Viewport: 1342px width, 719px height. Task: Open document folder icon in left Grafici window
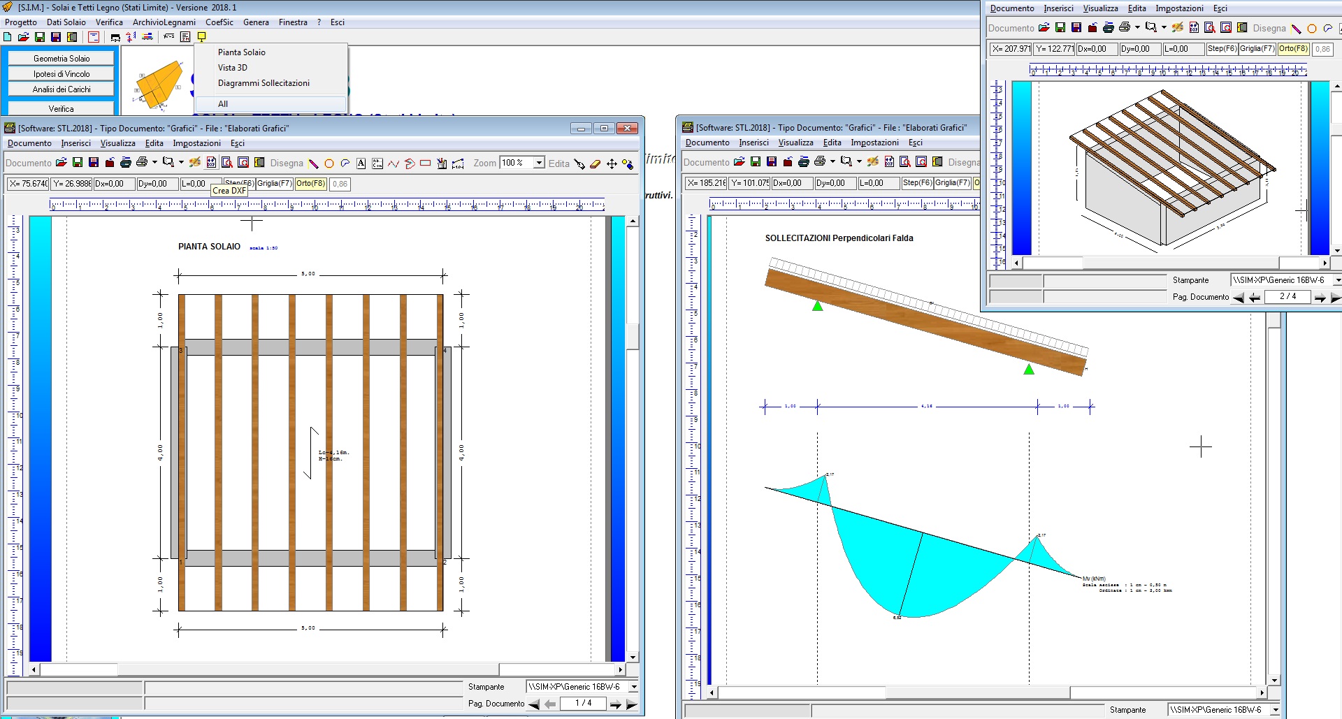[x=62, y=163]
